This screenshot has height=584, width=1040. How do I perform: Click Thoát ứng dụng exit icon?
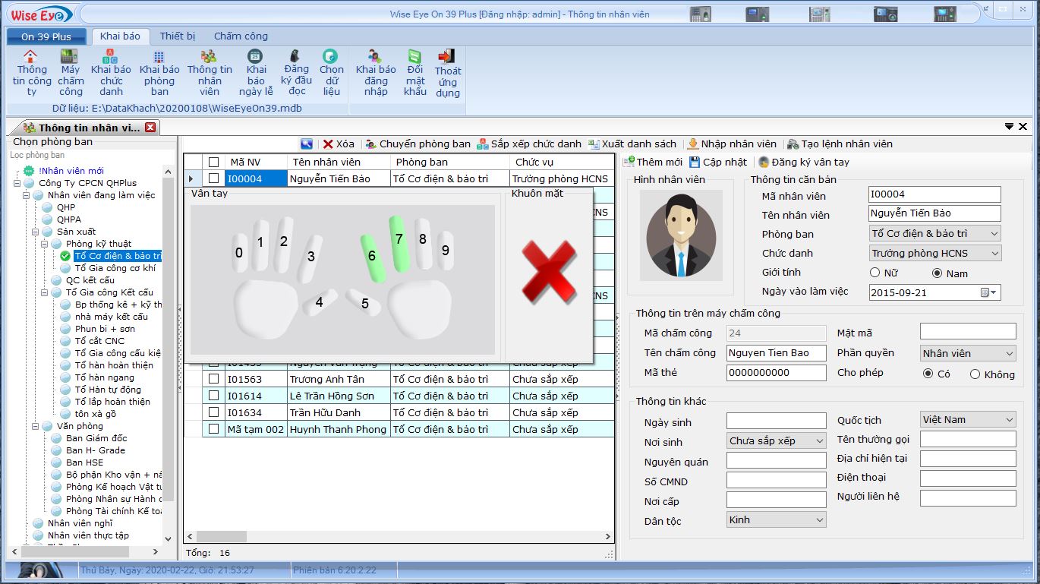coord(447,57)
